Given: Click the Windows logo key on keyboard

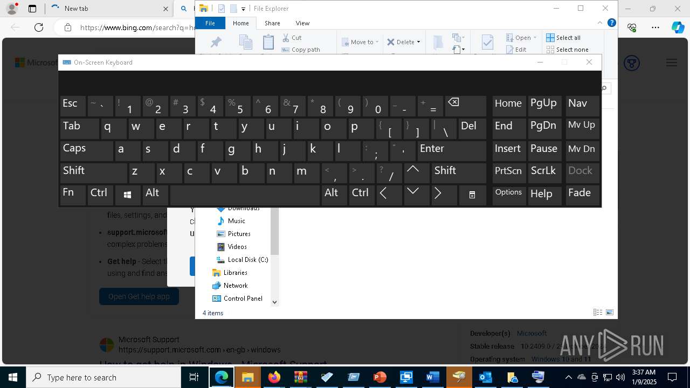Looking at the screenshot, I should 128,195.
